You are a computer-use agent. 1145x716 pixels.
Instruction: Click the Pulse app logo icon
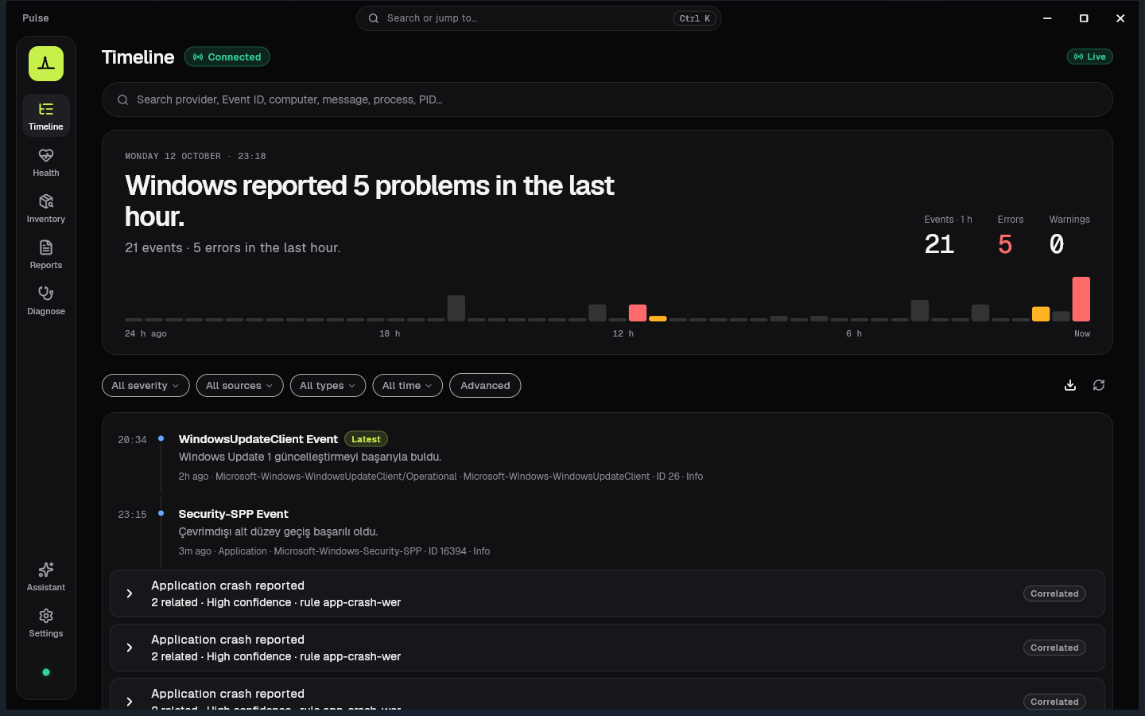pyautogui.click(x=46, y=64)
